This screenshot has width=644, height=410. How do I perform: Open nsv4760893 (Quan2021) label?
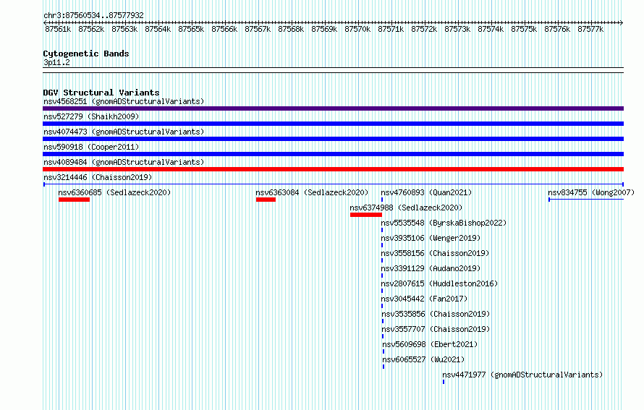426,192
